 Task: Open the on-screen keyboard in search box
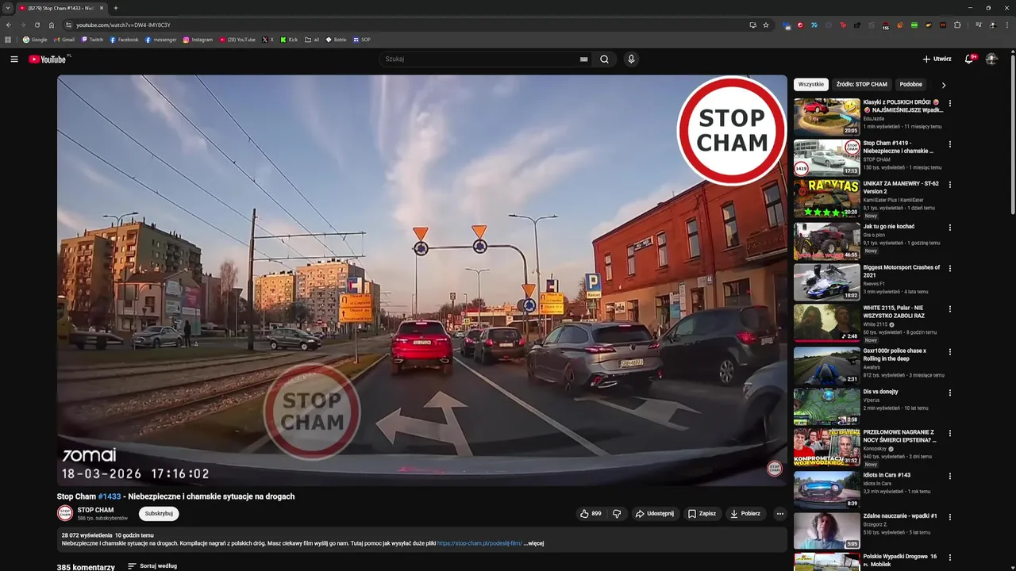tap(583, 59)
